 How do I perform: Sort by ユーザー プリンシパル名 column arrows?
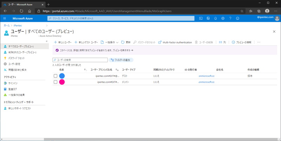tap(117, 70)
